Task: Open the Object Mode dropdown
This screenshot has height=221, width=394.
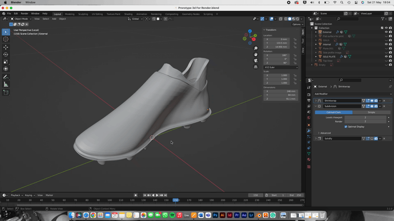Action: (x=21, y=19)
